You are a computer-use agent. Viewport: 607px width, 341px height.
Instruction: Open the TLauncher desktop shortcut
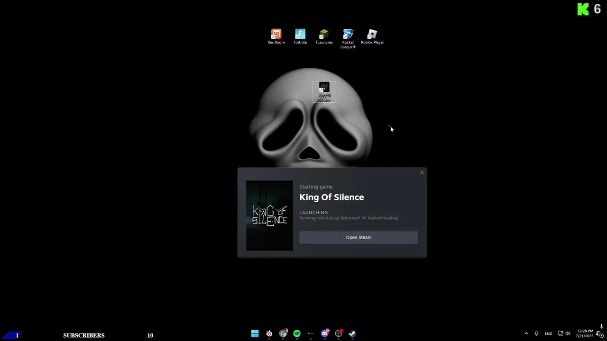pos(324,36)
